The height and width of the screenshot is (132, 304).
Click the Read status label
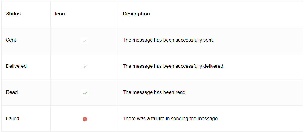pos(12,92)
